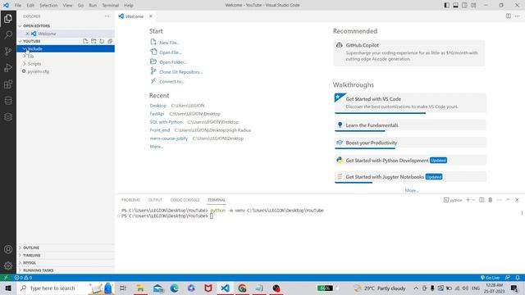
Task: Toggle the secondary side bar layout button
Action: (465, 5)
